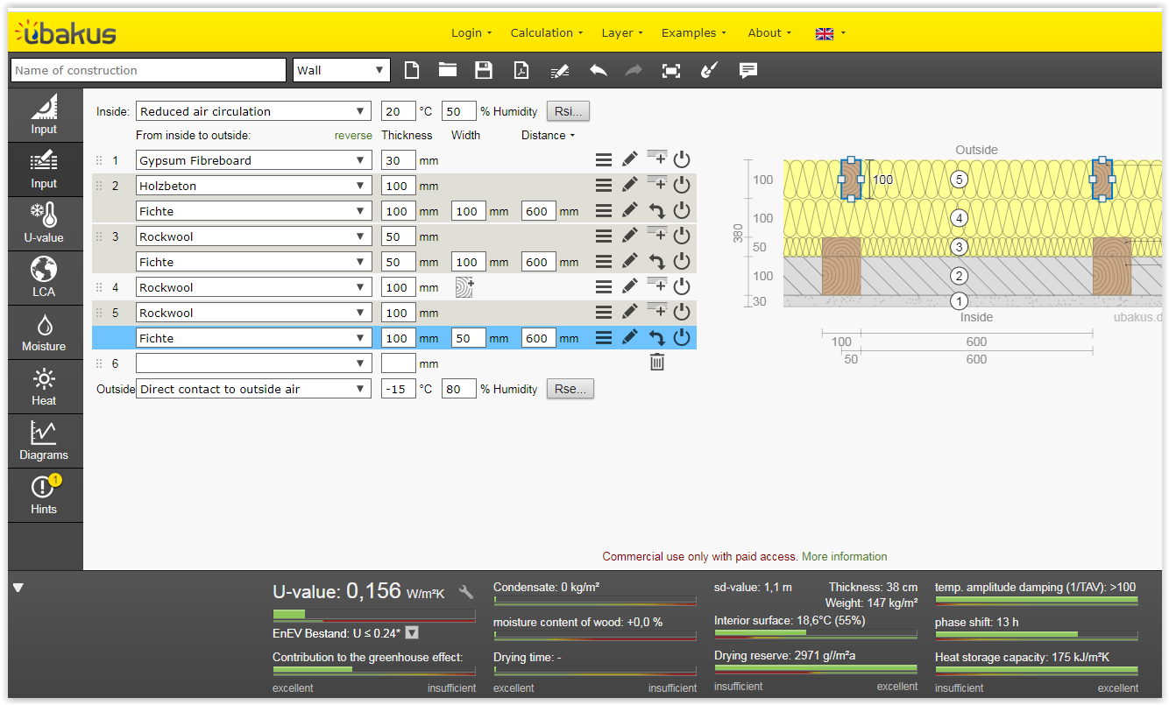The width and height of the screenshot is (1169, 705).
Task: Click the Name of construction field
Action: (148, 71)
